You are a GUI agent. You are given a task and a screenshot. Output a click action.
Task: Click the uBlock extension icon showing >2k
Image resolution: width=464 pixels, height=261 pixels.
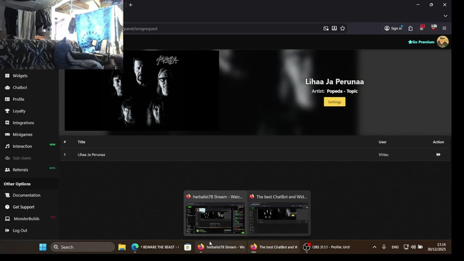click(434, 28)
